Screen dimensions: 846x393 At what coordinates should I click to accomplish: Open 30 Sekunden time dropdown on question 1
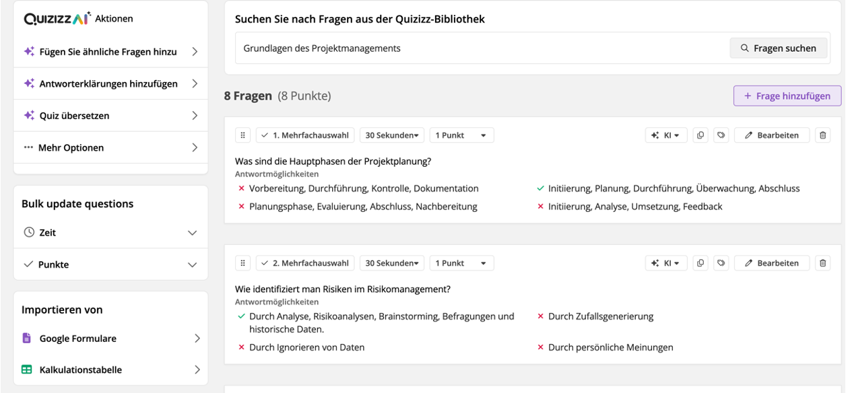[391, 135]
